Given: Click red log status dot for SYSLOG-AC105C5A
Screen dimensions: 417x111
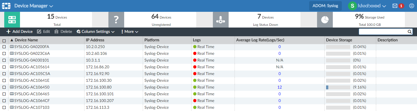Looking at the screenshot, I should [195, 74].
